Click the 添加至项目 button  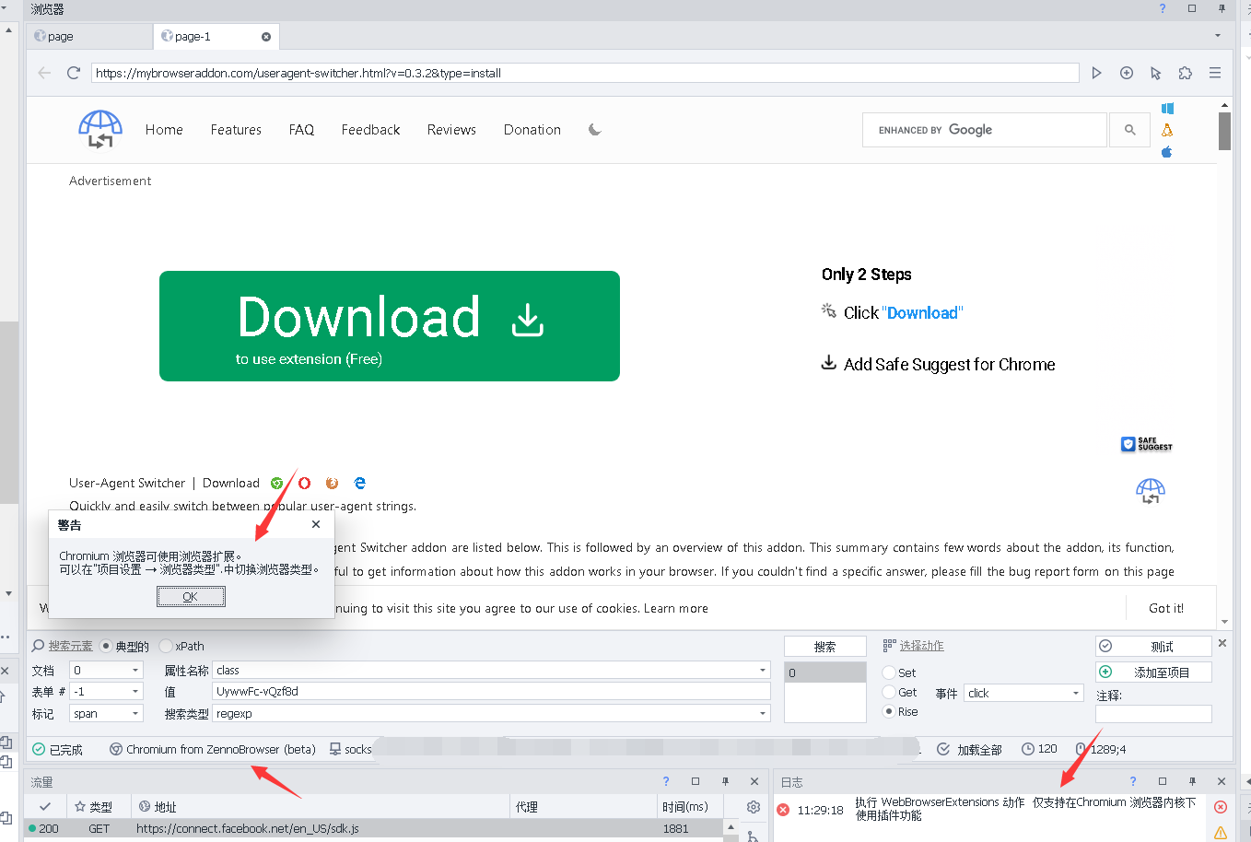coord(1153,672)
